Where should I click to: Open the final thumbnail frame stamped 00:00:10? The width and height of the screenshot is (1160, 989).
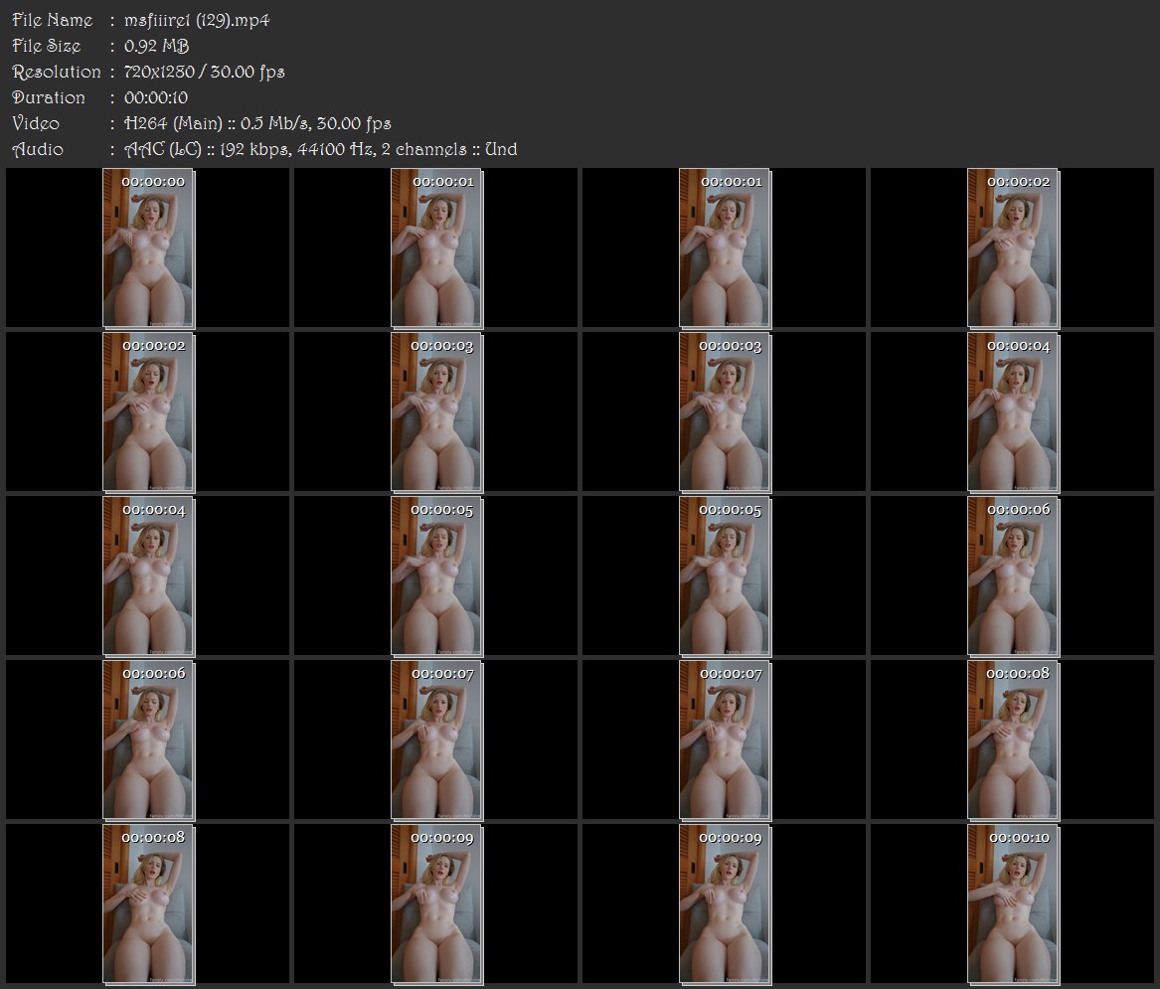point(1013,904)
